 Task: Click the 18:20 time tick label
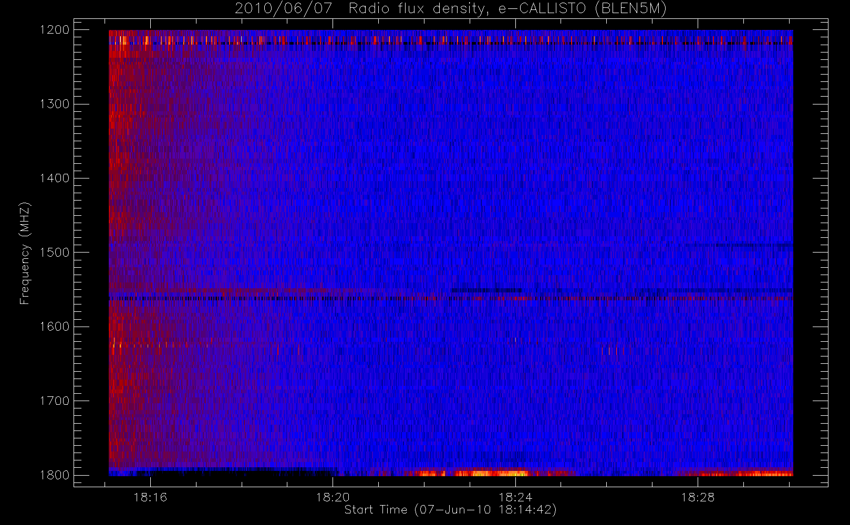tap(333, 497)
